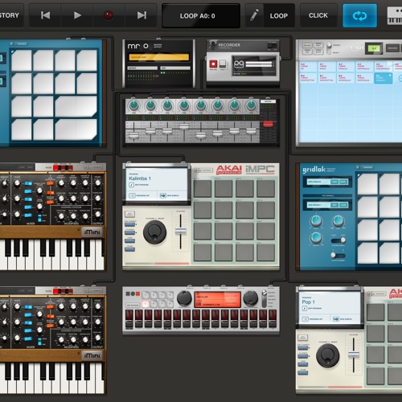Open the CPU field on the mr o device
This screenshot has height=402, width=402.
175,68
